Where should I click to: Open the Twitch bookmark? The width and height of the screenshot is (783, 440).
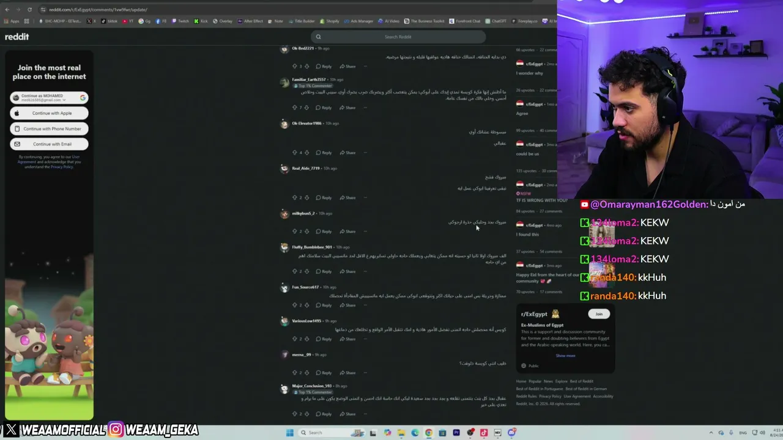click(x=181, y=21)
